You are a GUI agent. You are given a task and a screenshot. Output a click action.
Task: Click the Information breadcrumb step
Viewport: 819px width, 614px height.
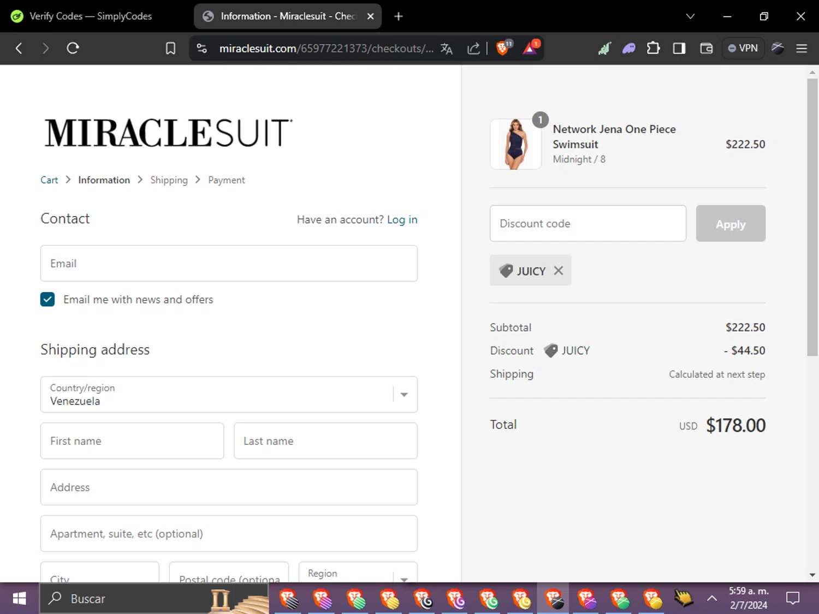click(104, 180)
